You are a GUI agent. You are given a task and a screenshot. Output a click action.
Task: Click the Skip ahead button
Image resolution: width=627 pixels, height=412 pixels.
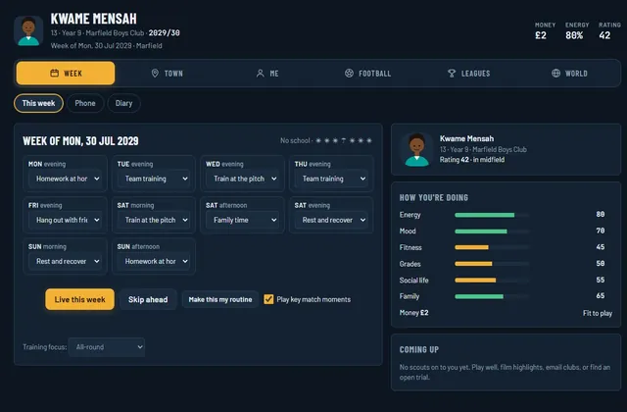tap(148, 299)
